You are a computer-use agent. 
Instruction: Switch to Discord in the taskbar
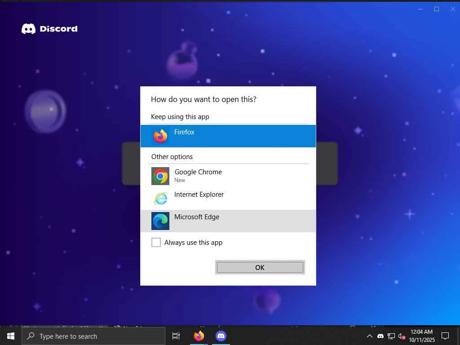click(x=221, y=336)
